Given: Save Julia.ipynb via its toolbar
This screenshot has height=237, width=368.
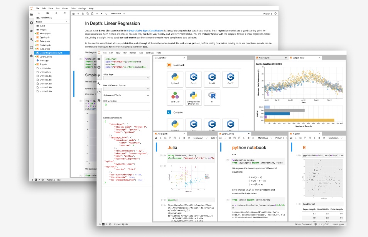Looking at the screenshot, I should [156, 138].
